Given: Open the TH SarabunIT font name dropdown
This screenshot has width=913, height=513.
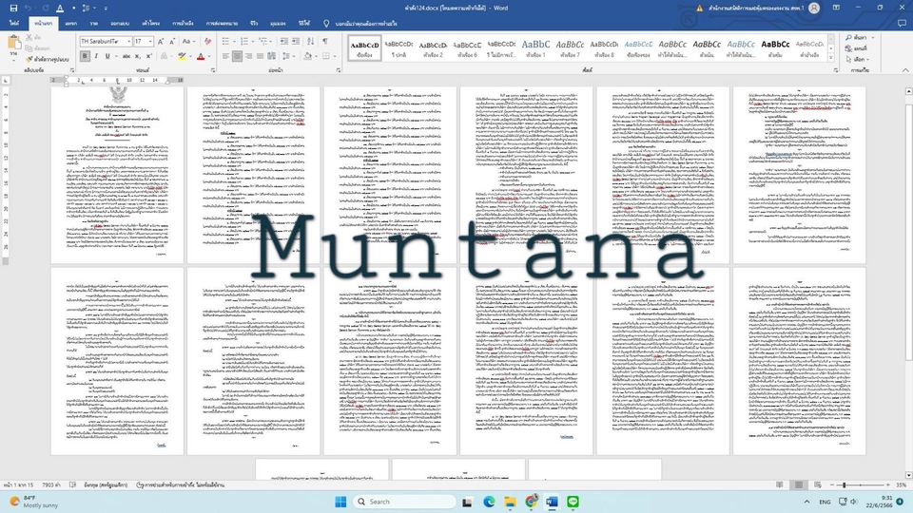Looking at the screenshot, I should [128, 41].
